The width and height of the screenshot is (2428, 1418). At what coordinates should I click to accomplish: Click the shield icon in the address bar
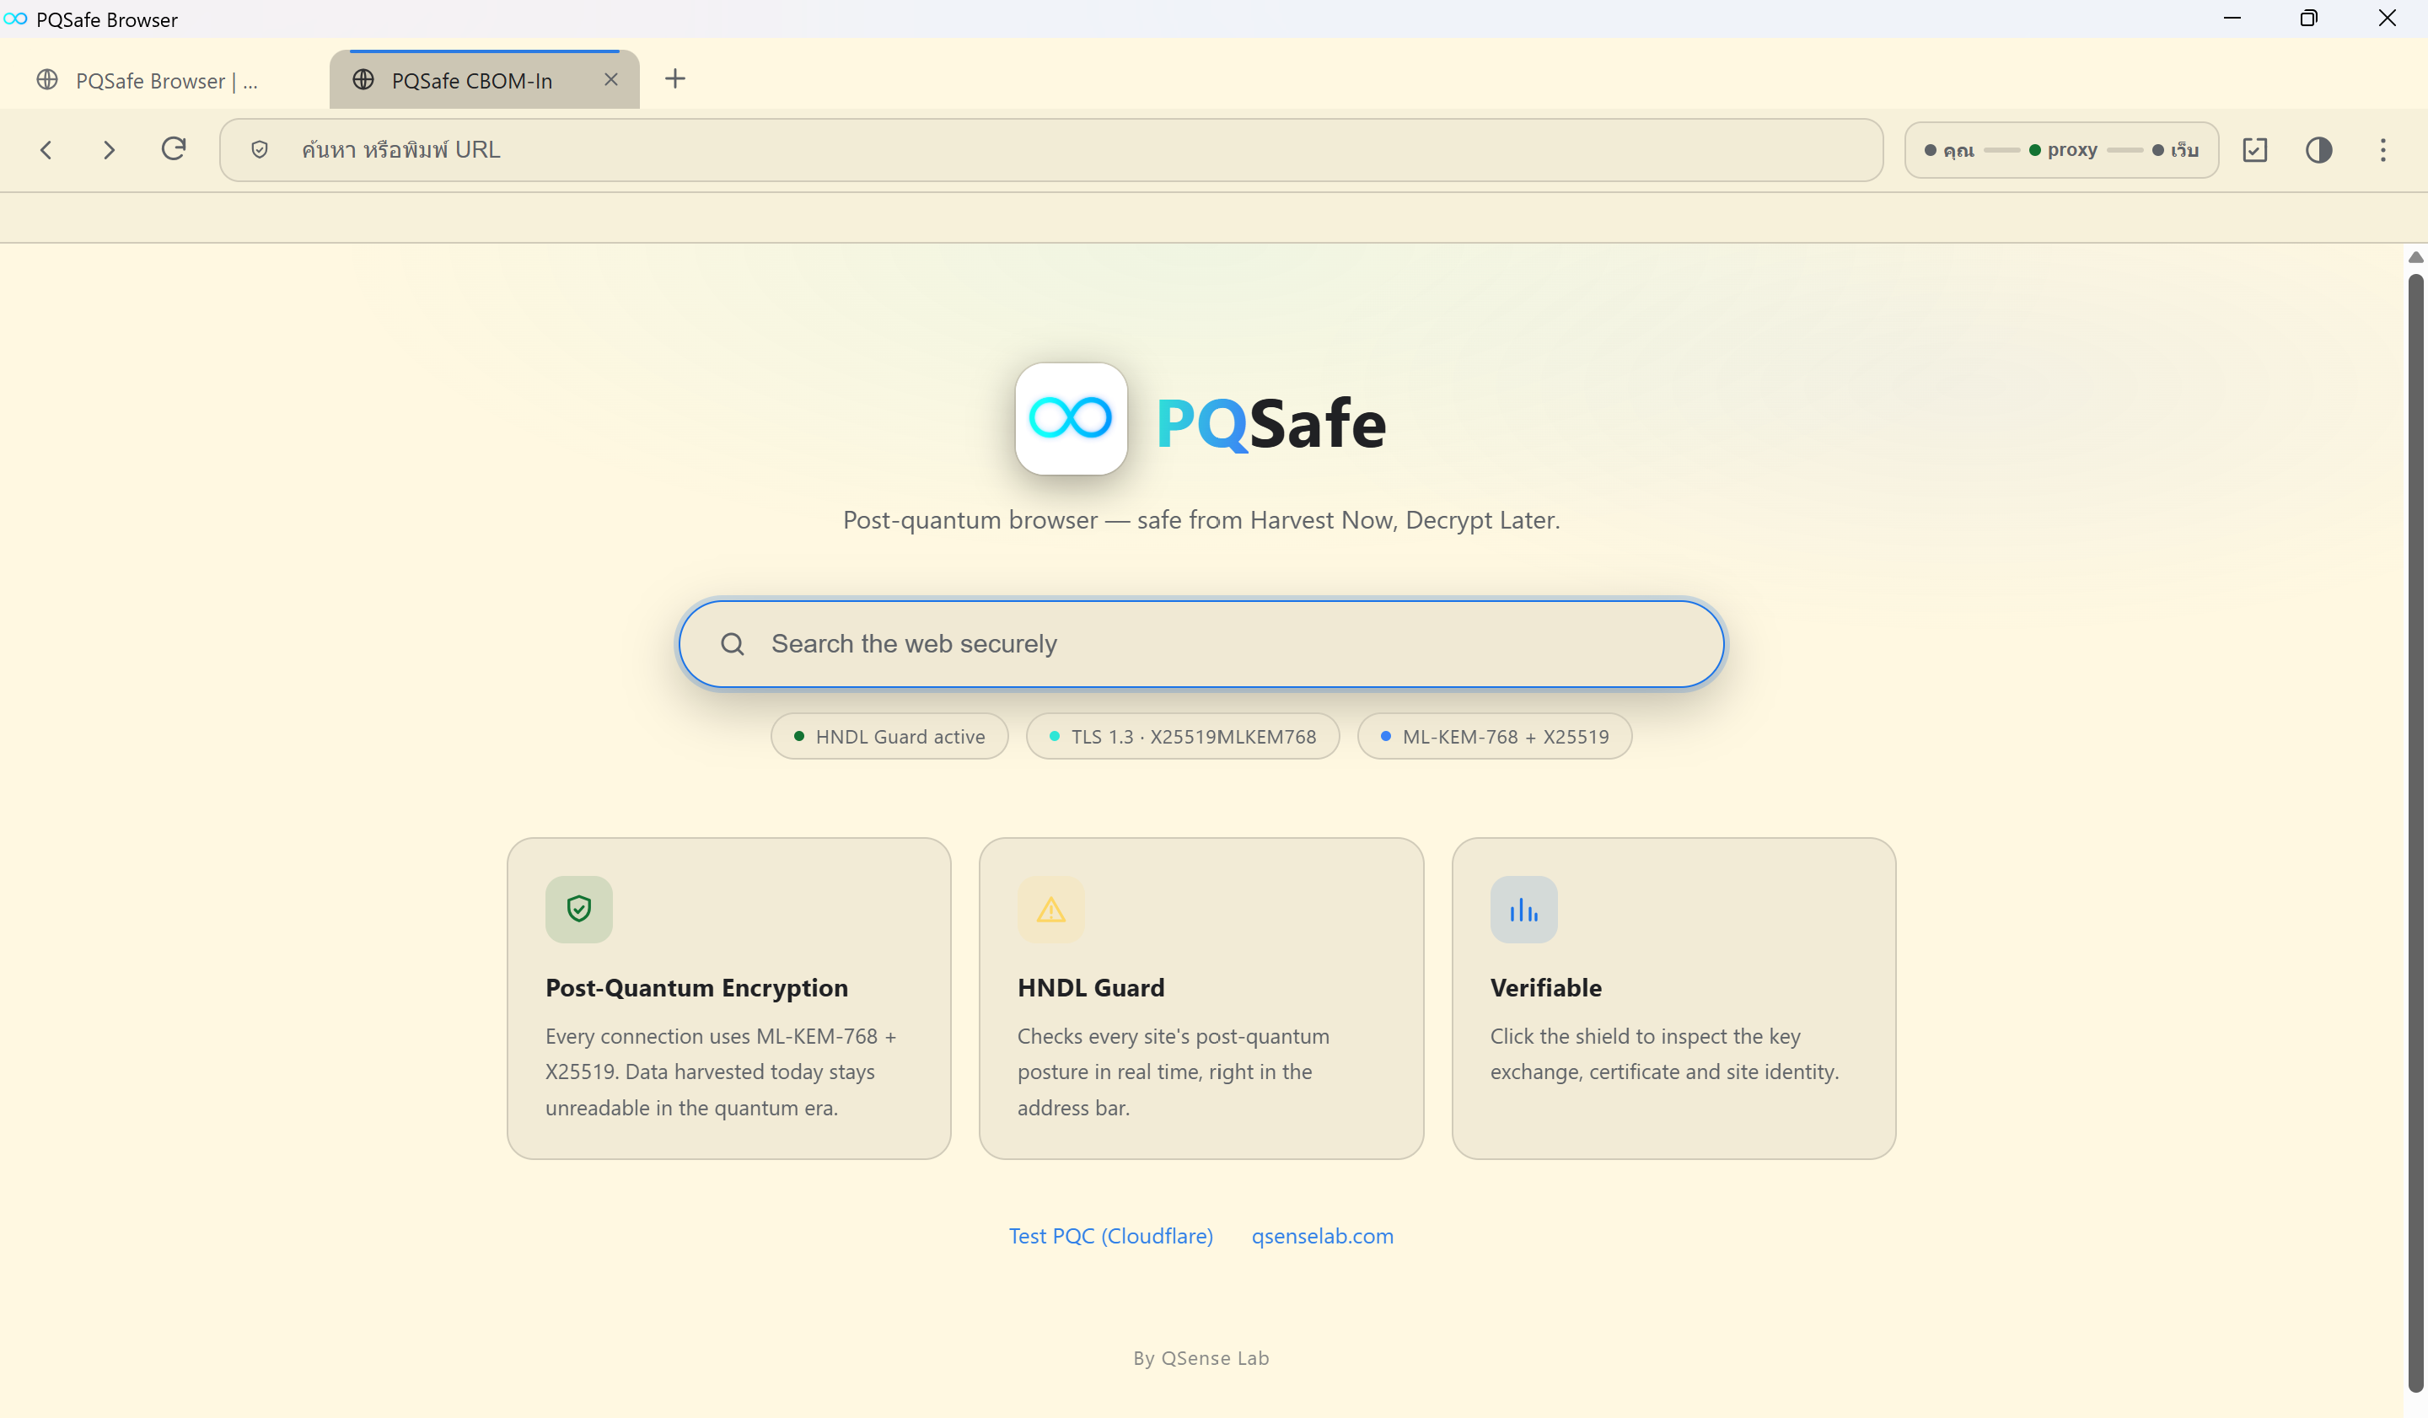pyautogui.click(x=259, y=149)
